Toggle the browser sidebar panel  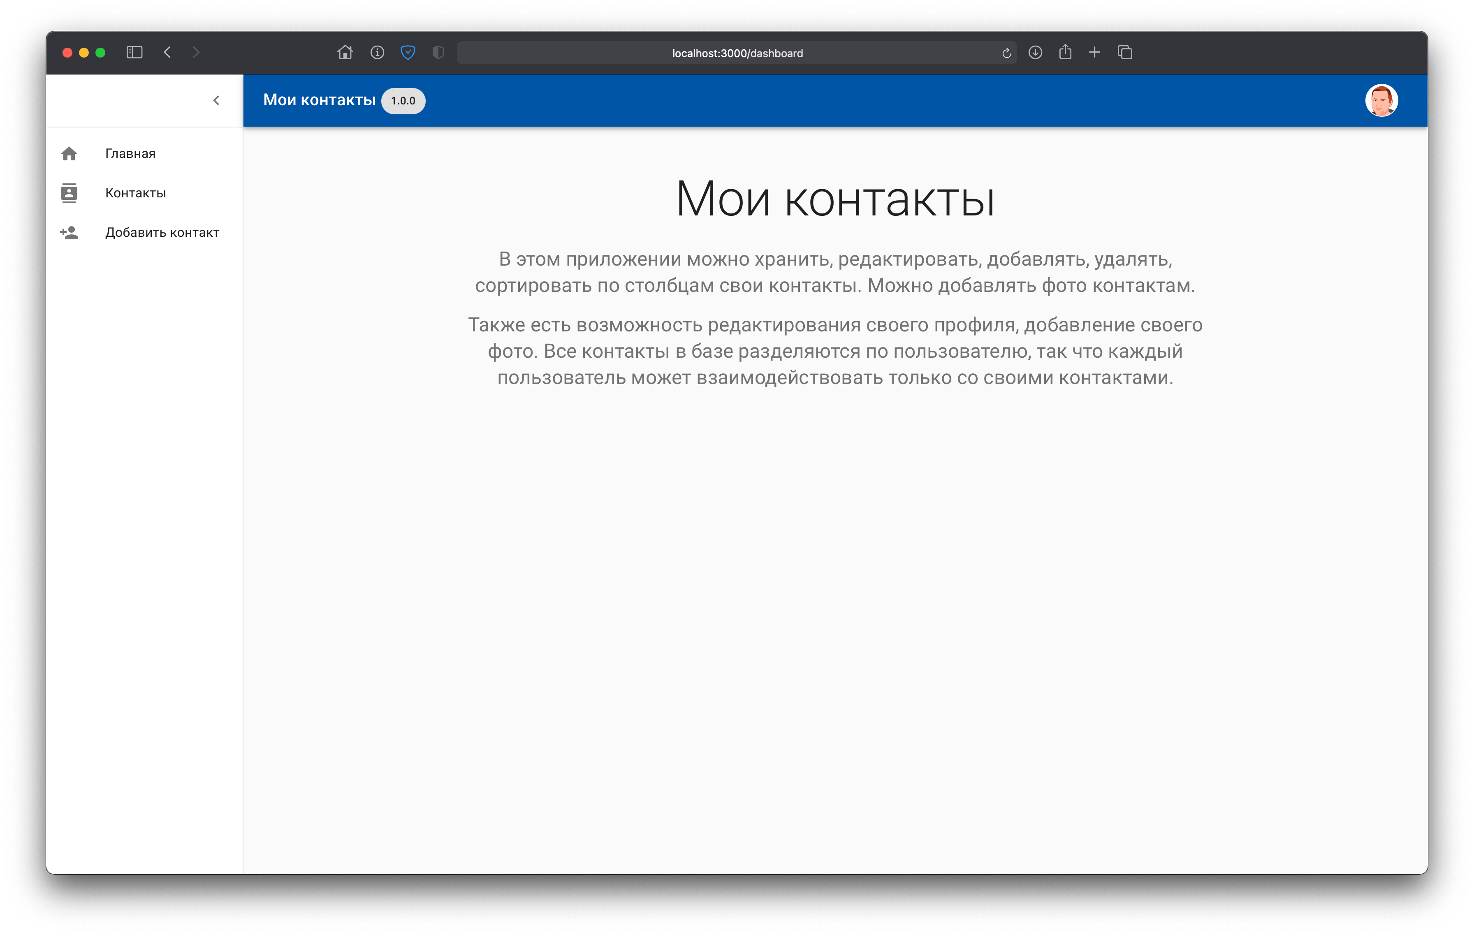(134, 53)
